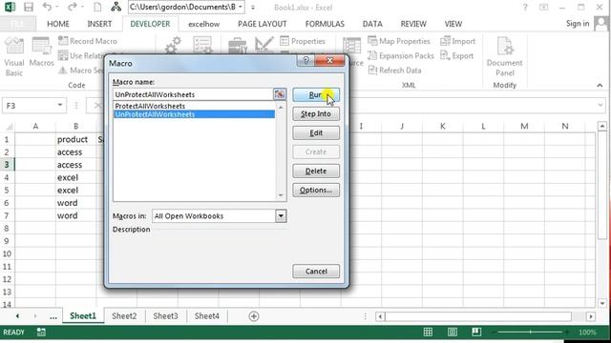
Task: Click the Edit macro button
Action: [x=316, y=133]
